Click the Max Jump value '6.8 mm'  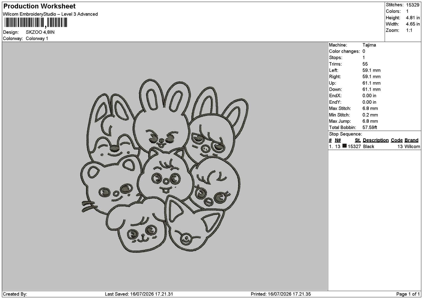[x=370, y=121]
